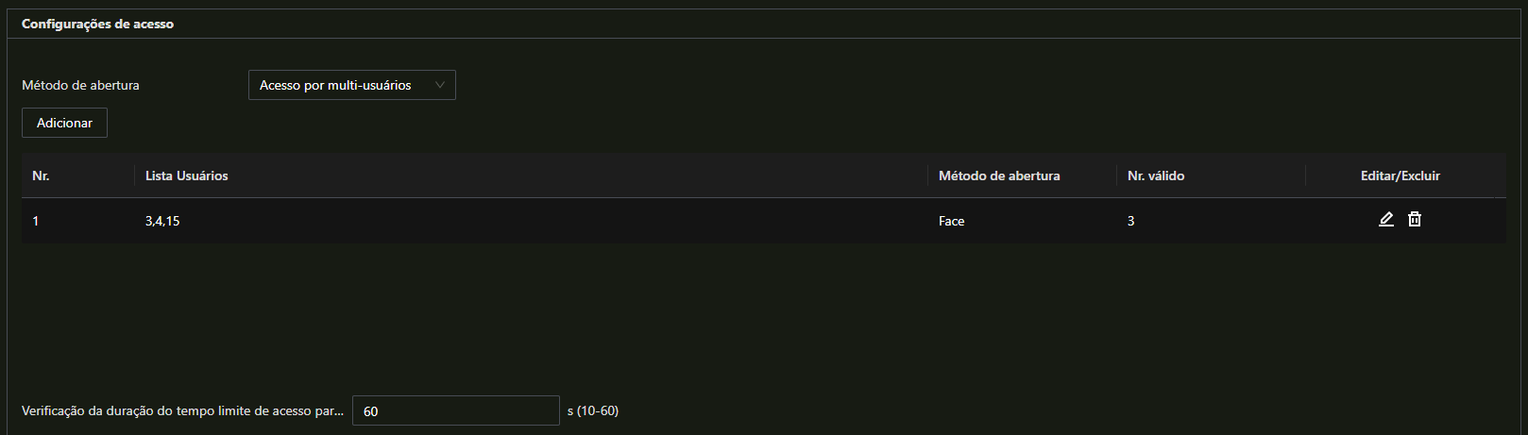
Task: Click the Editar/Excluir column header
Action: tap(1401, 176)
